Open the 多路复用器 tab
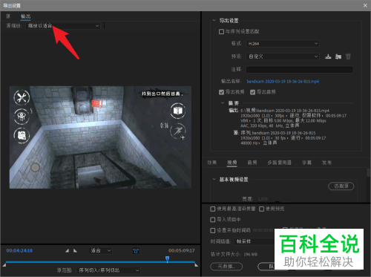Image resolution: width=371 pixels, height=277 pixels. (280, 163)
